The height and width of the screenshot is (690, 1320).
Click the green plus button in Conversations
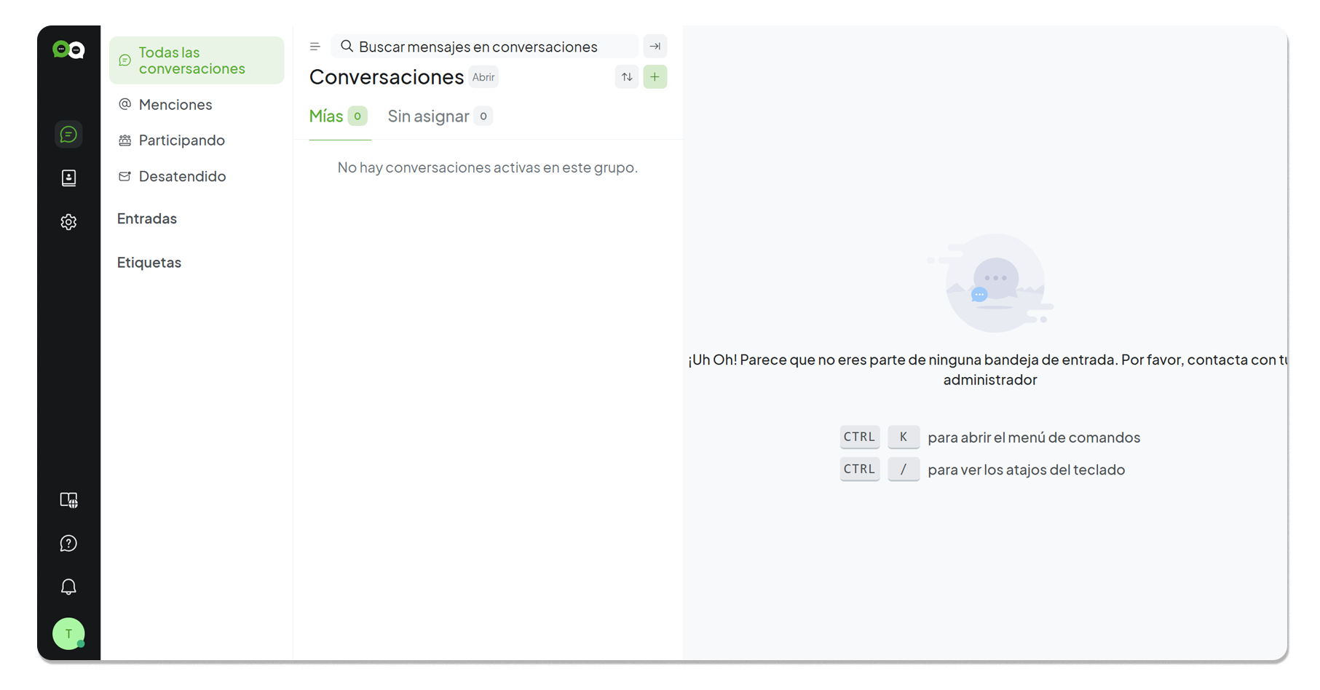pyautogui.click(x=655, y=77)
